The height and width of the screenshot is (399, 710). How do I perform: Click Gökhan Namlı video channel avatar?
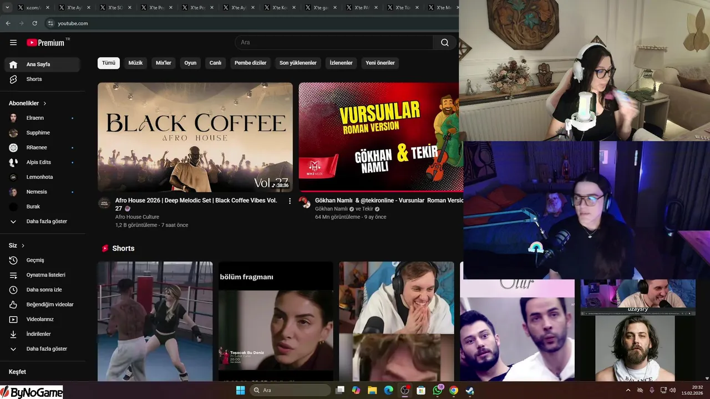pyautogui.click(x=305, y=203)
